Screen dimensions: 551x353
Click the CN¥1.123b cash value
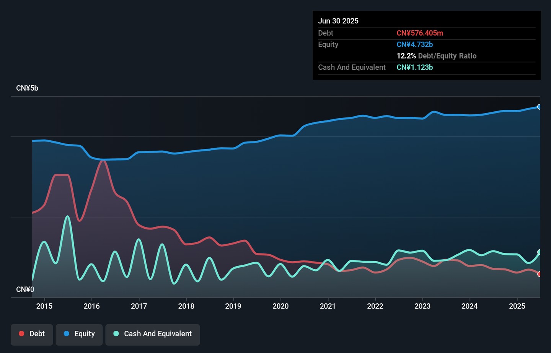pos(414,67)
